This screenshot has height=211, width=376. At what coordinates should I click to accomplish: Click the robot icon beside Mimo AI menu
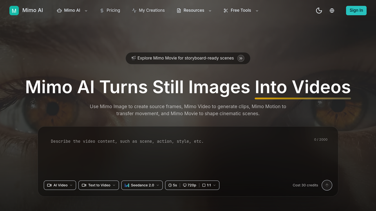(59, 11)
